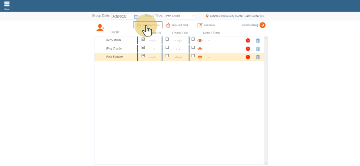360x166 pixels.
Task: Select client Bing Crosby
Action: click(114, 48)
